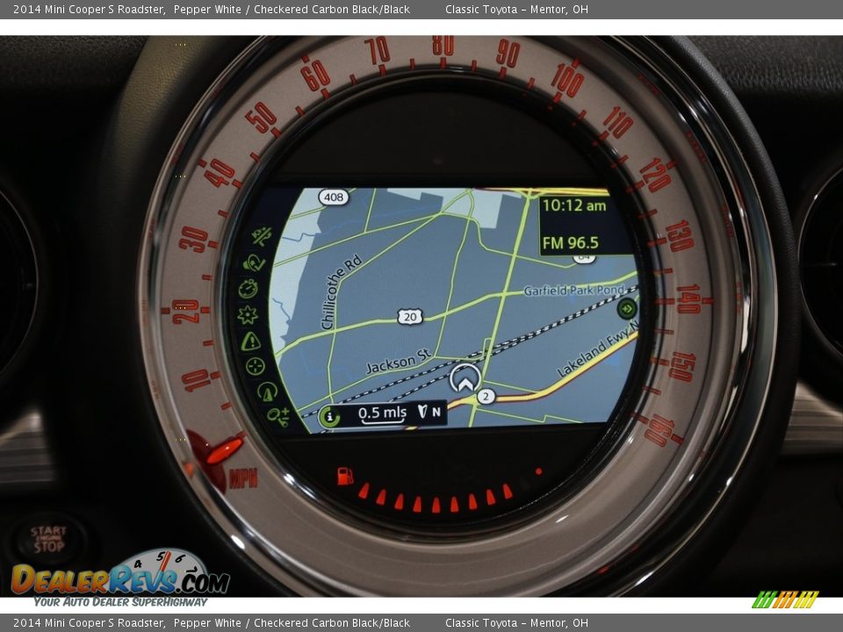
Task: Open the traffic warning triangle icon
Action: point(250,341)
